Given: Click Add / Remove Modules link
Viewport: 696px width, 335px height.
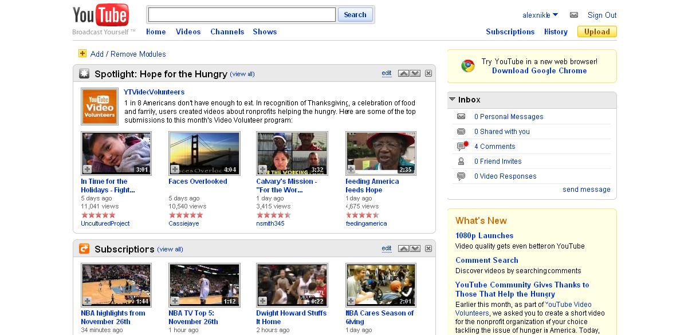Looking at the screenshot, I should coord(128,54).
